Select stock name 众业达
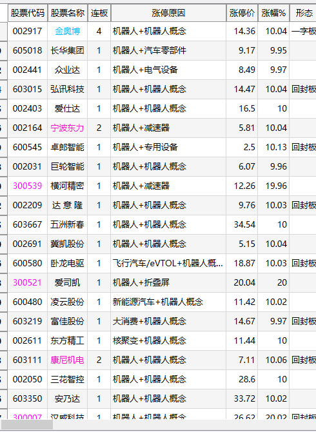 pos(68,70)
